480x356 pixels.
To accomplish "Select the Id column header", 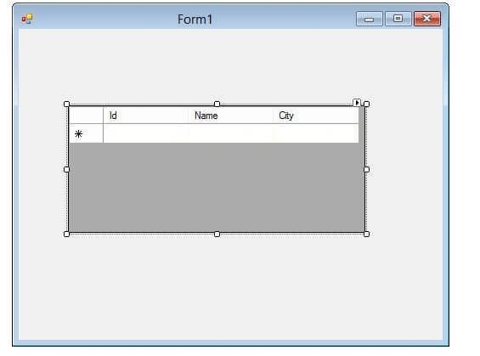I will (146, 116).
